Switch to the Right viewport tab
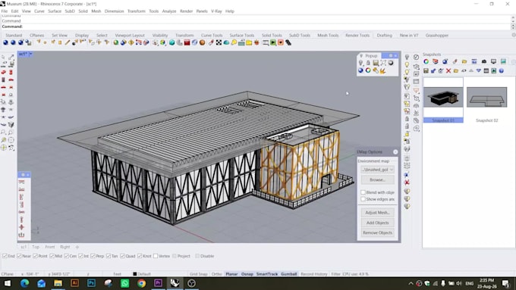This screenshot has height=290, width=516. click(64, 247)
